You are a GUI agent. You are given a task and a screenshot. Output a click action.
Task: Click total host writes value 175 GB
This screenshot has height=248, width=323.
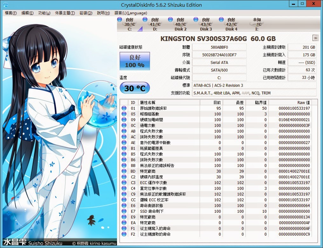302,55
